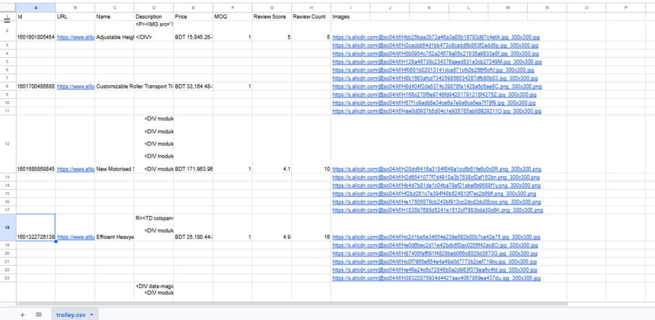Select column I header

coord(350,8)
